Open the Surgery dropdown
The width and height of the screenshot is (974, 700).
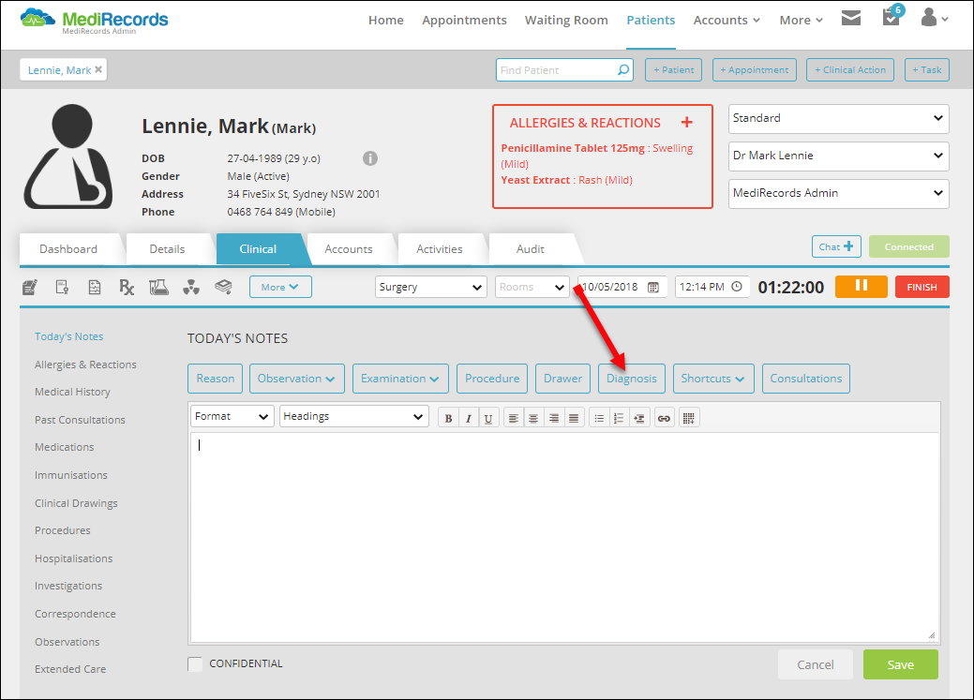430,287
